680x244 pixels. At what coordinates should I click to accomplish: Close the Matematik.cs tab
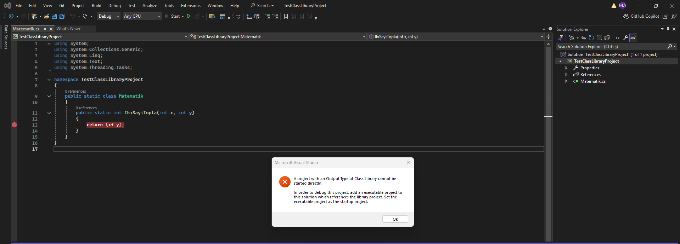(51, 29)
